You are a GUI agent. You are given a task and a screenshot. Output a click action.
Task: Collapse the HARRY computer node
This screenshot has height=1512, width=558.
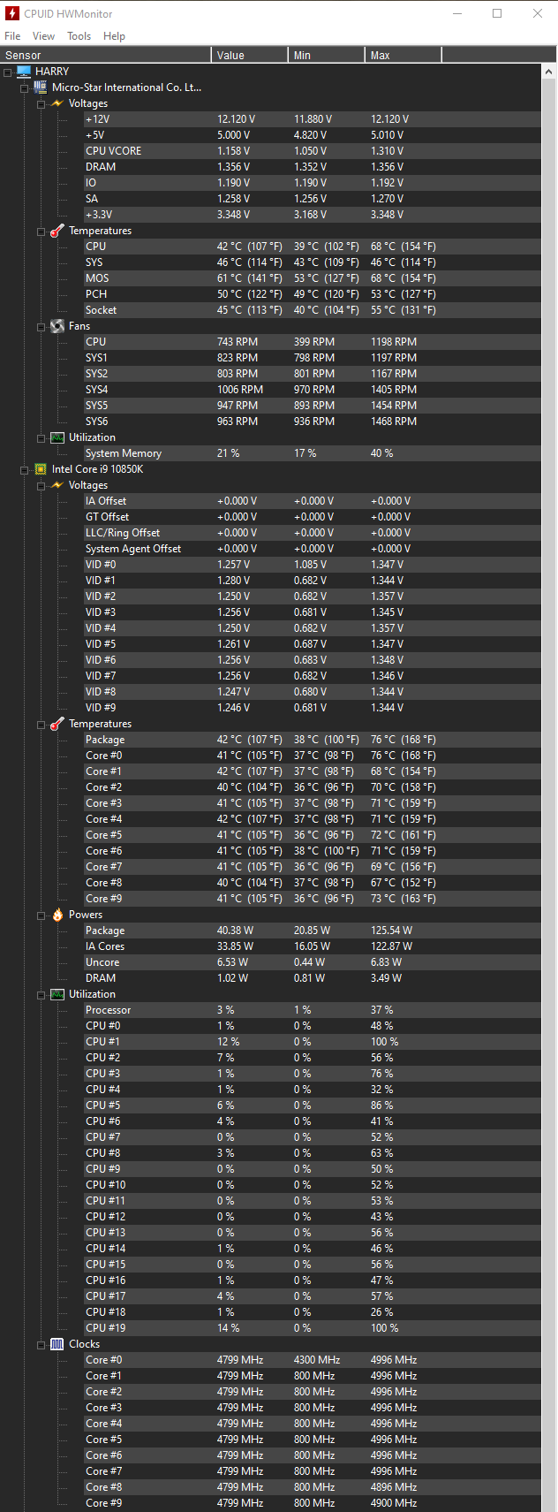pyautogui.click(x=8, y=72)
